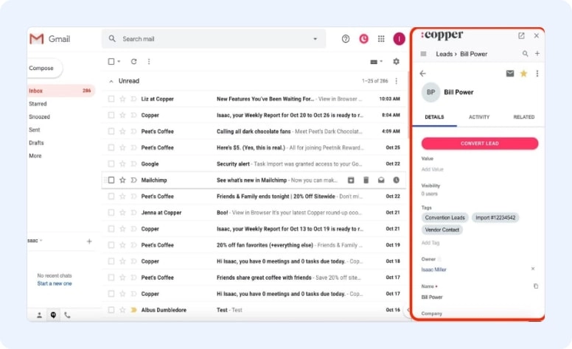572x349 pixels.
Task: Select checkbox for Liz at Copper email
Action: [x=111, y=99]
